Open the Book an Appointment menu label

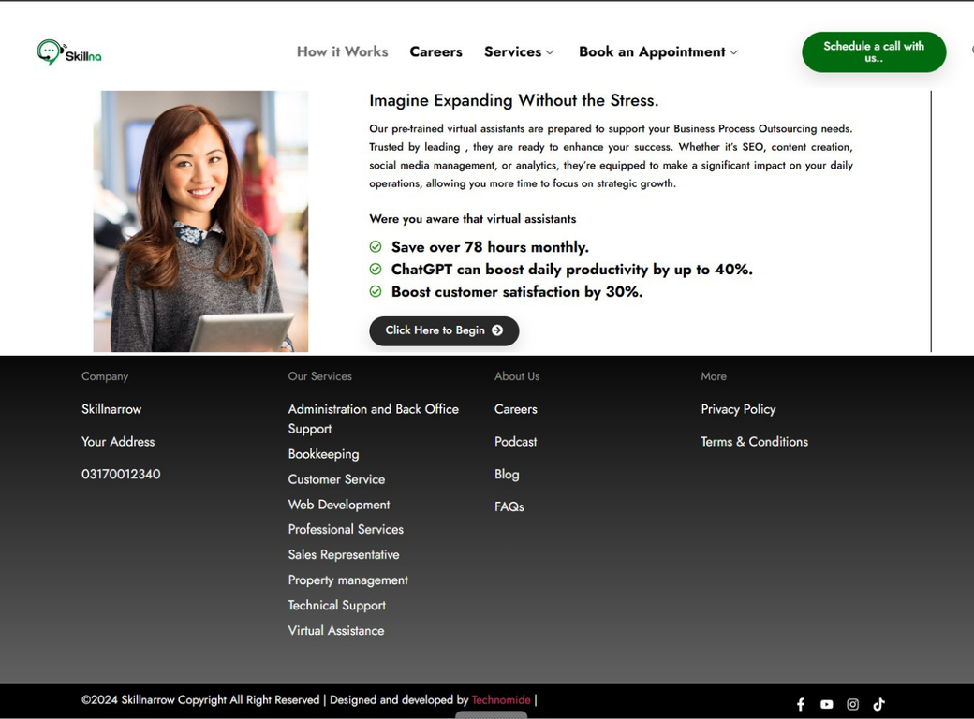[x=652, y=51]
